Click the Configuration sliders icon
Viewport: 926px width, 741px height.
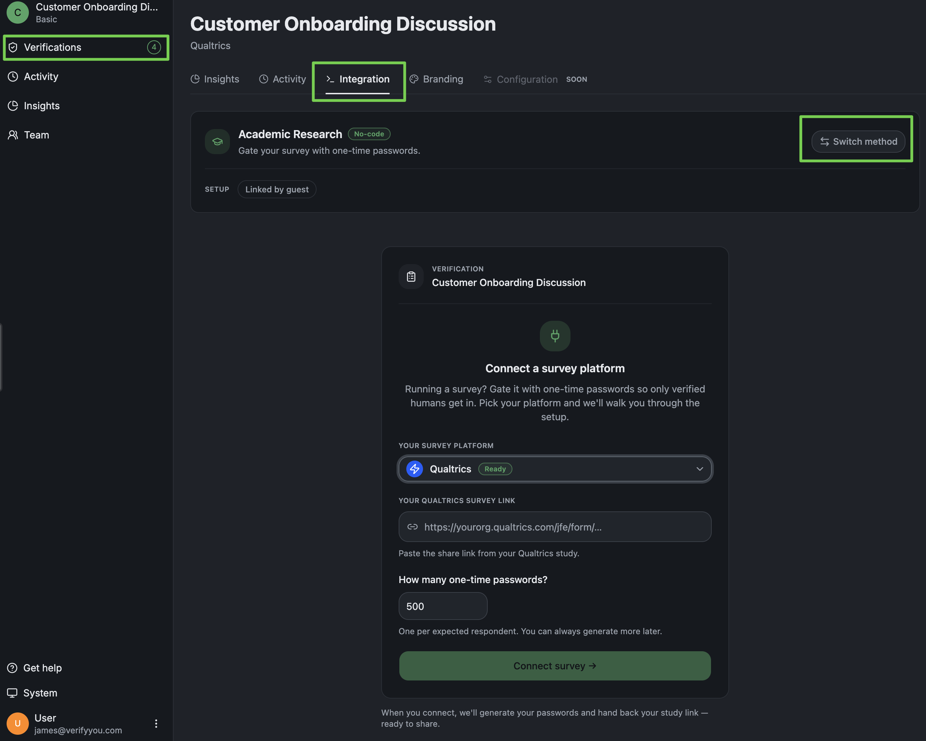487,79
